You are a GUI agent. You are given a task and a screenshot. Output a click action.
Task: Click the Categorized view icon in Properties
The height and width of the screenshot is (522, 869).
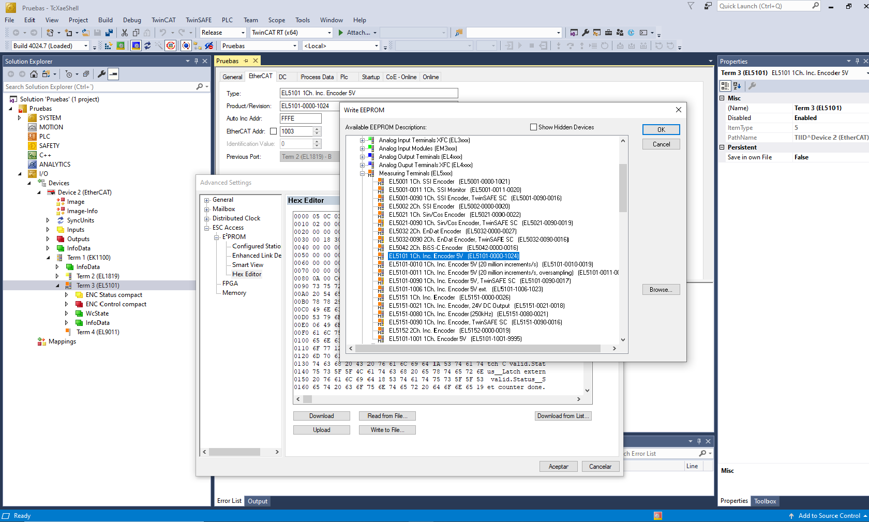click(725, 86)
